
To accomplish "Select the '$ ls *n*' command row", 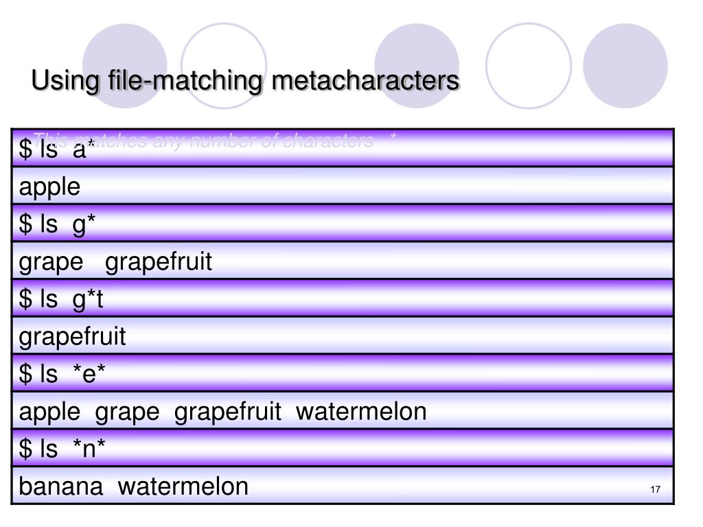I will pyautogui.click(x=343, y=448).
